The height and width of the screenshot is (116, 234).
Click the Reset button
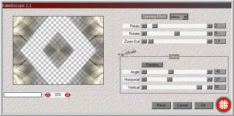[161, 105]
